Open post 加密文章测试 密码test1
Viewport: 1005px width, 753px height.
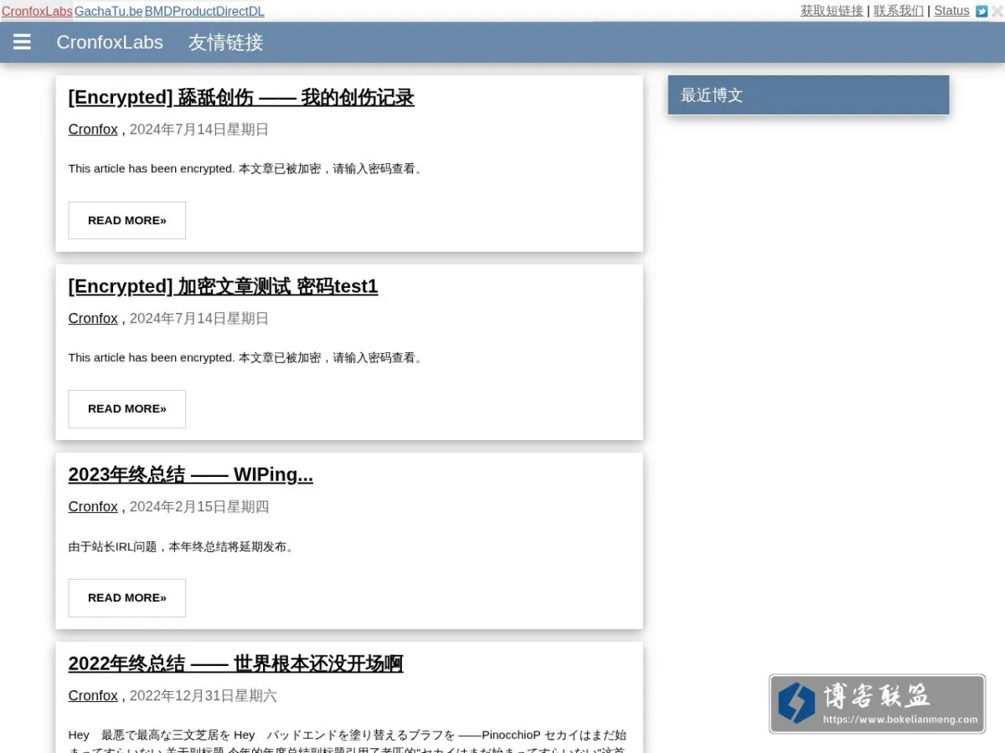223,286
